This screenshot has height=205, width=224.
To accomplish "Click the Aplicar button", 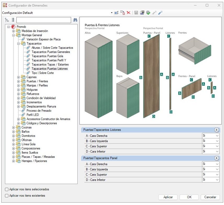I will [x=168, y=197].
